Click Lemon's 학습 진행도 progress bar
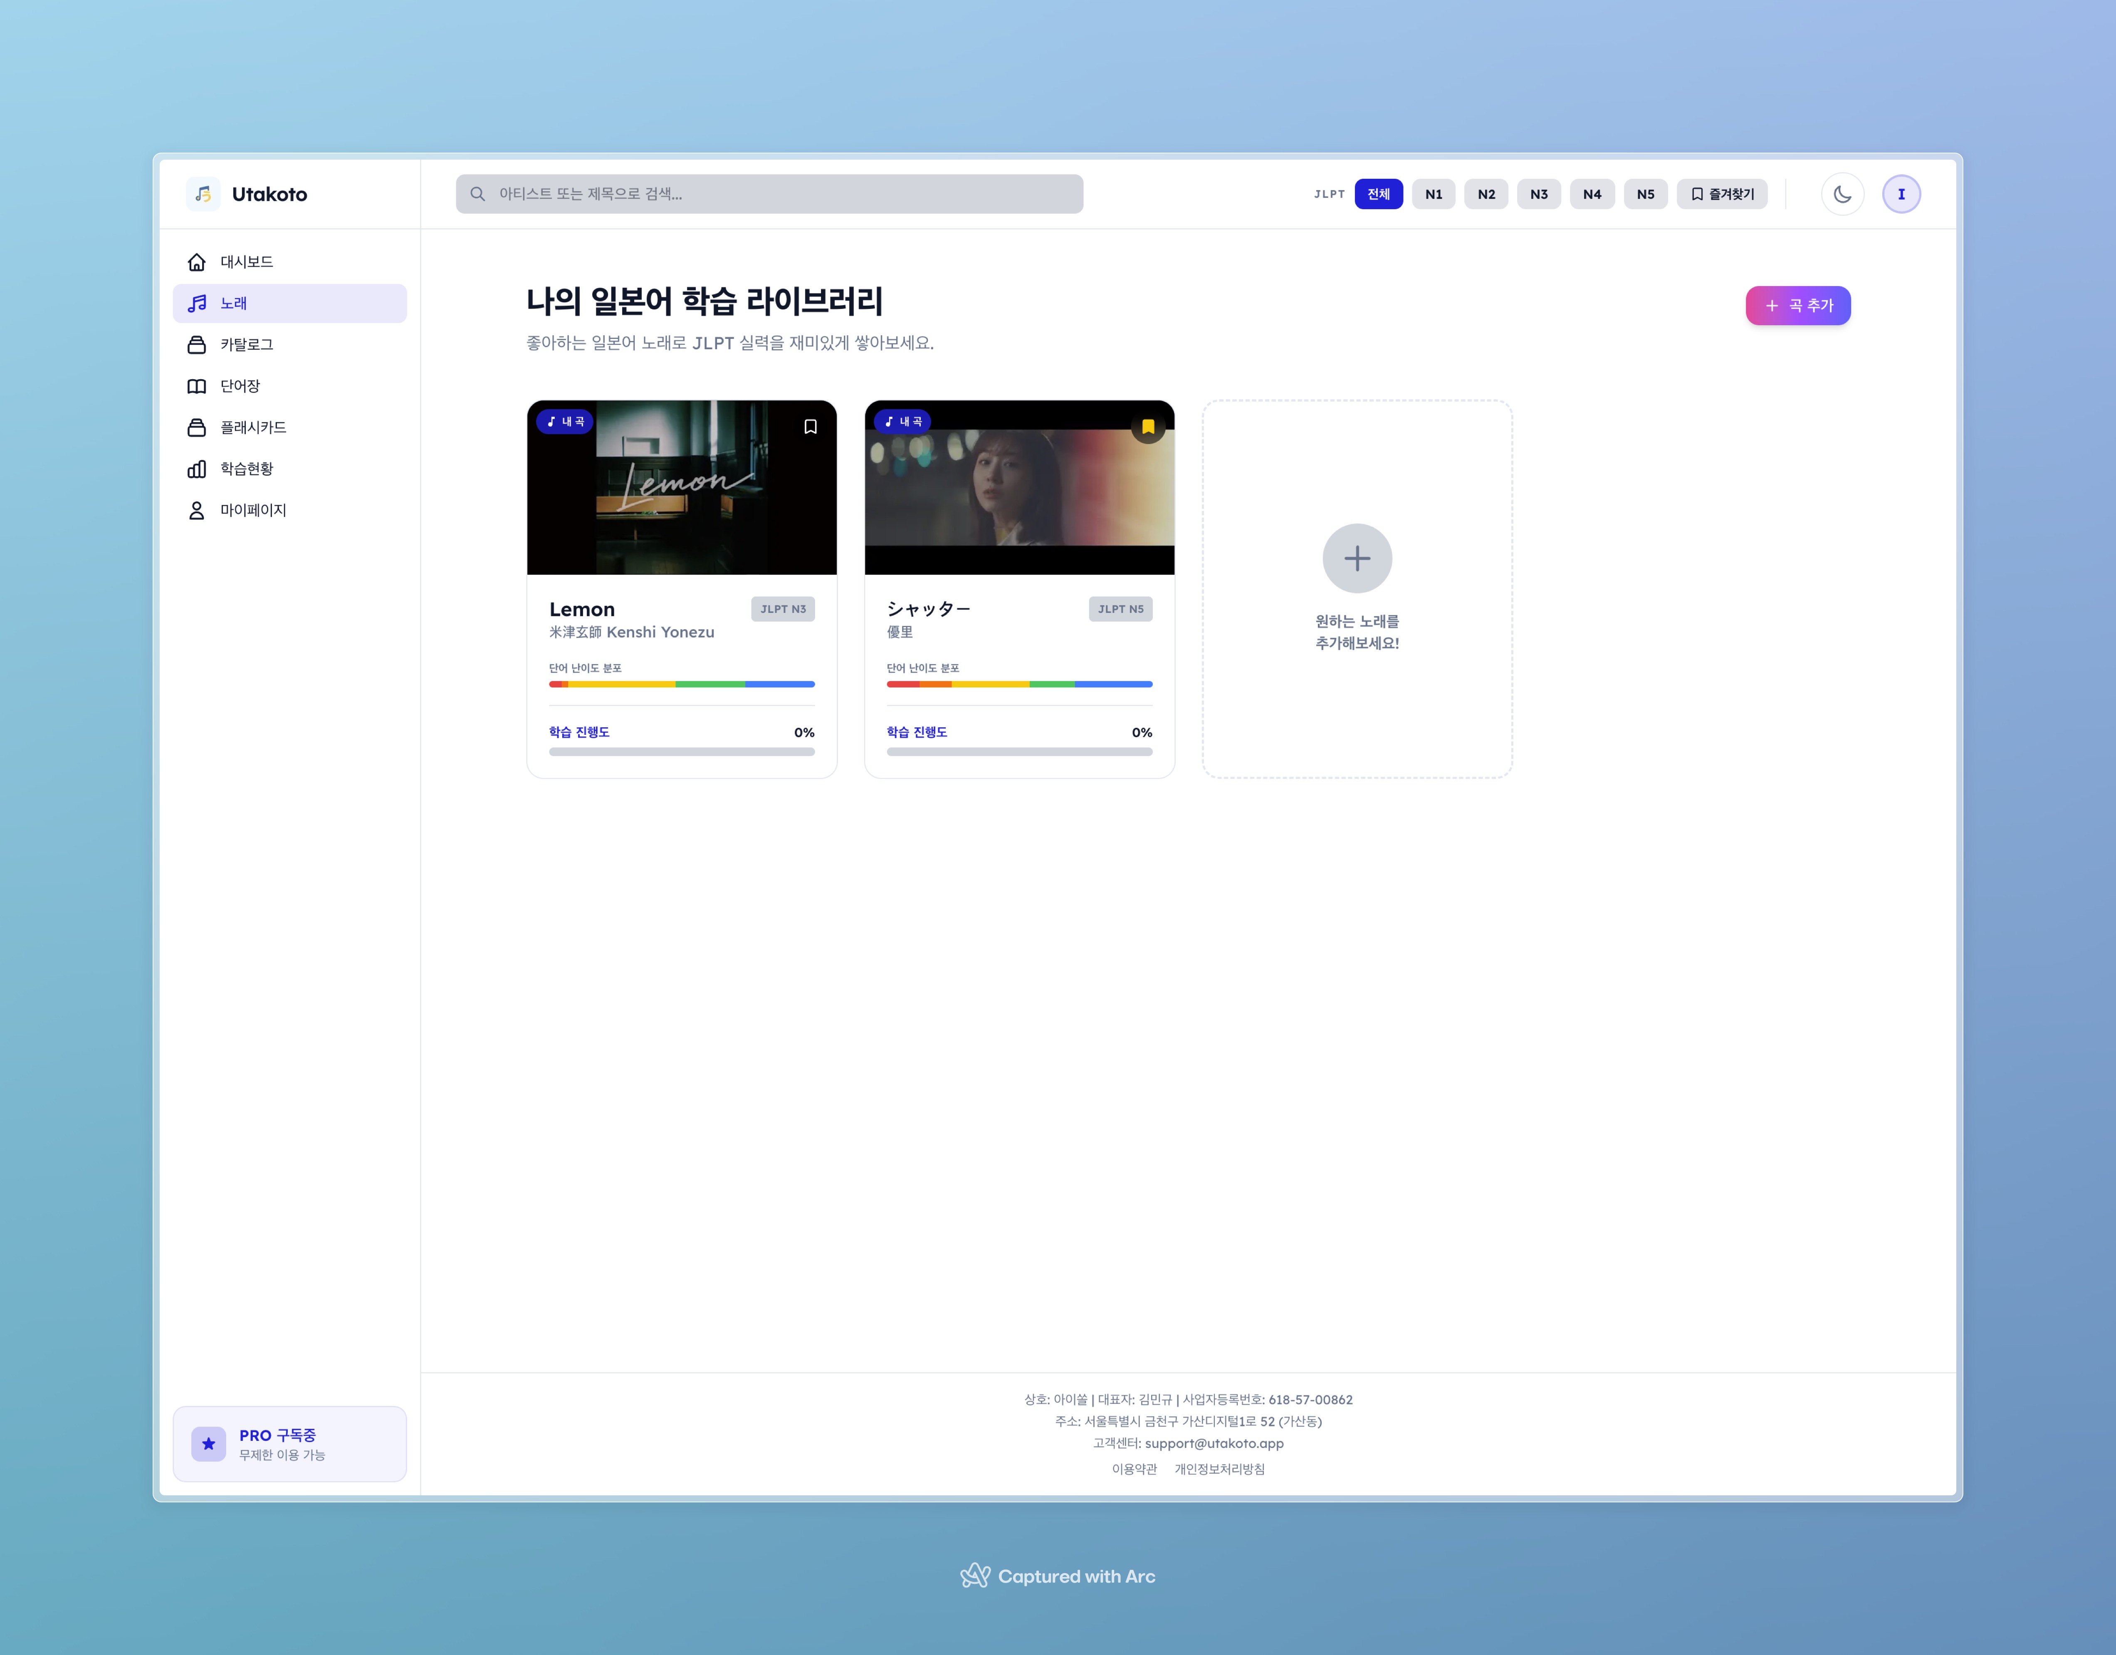Screen dimensions: 2116x1655 click(681, 751)
